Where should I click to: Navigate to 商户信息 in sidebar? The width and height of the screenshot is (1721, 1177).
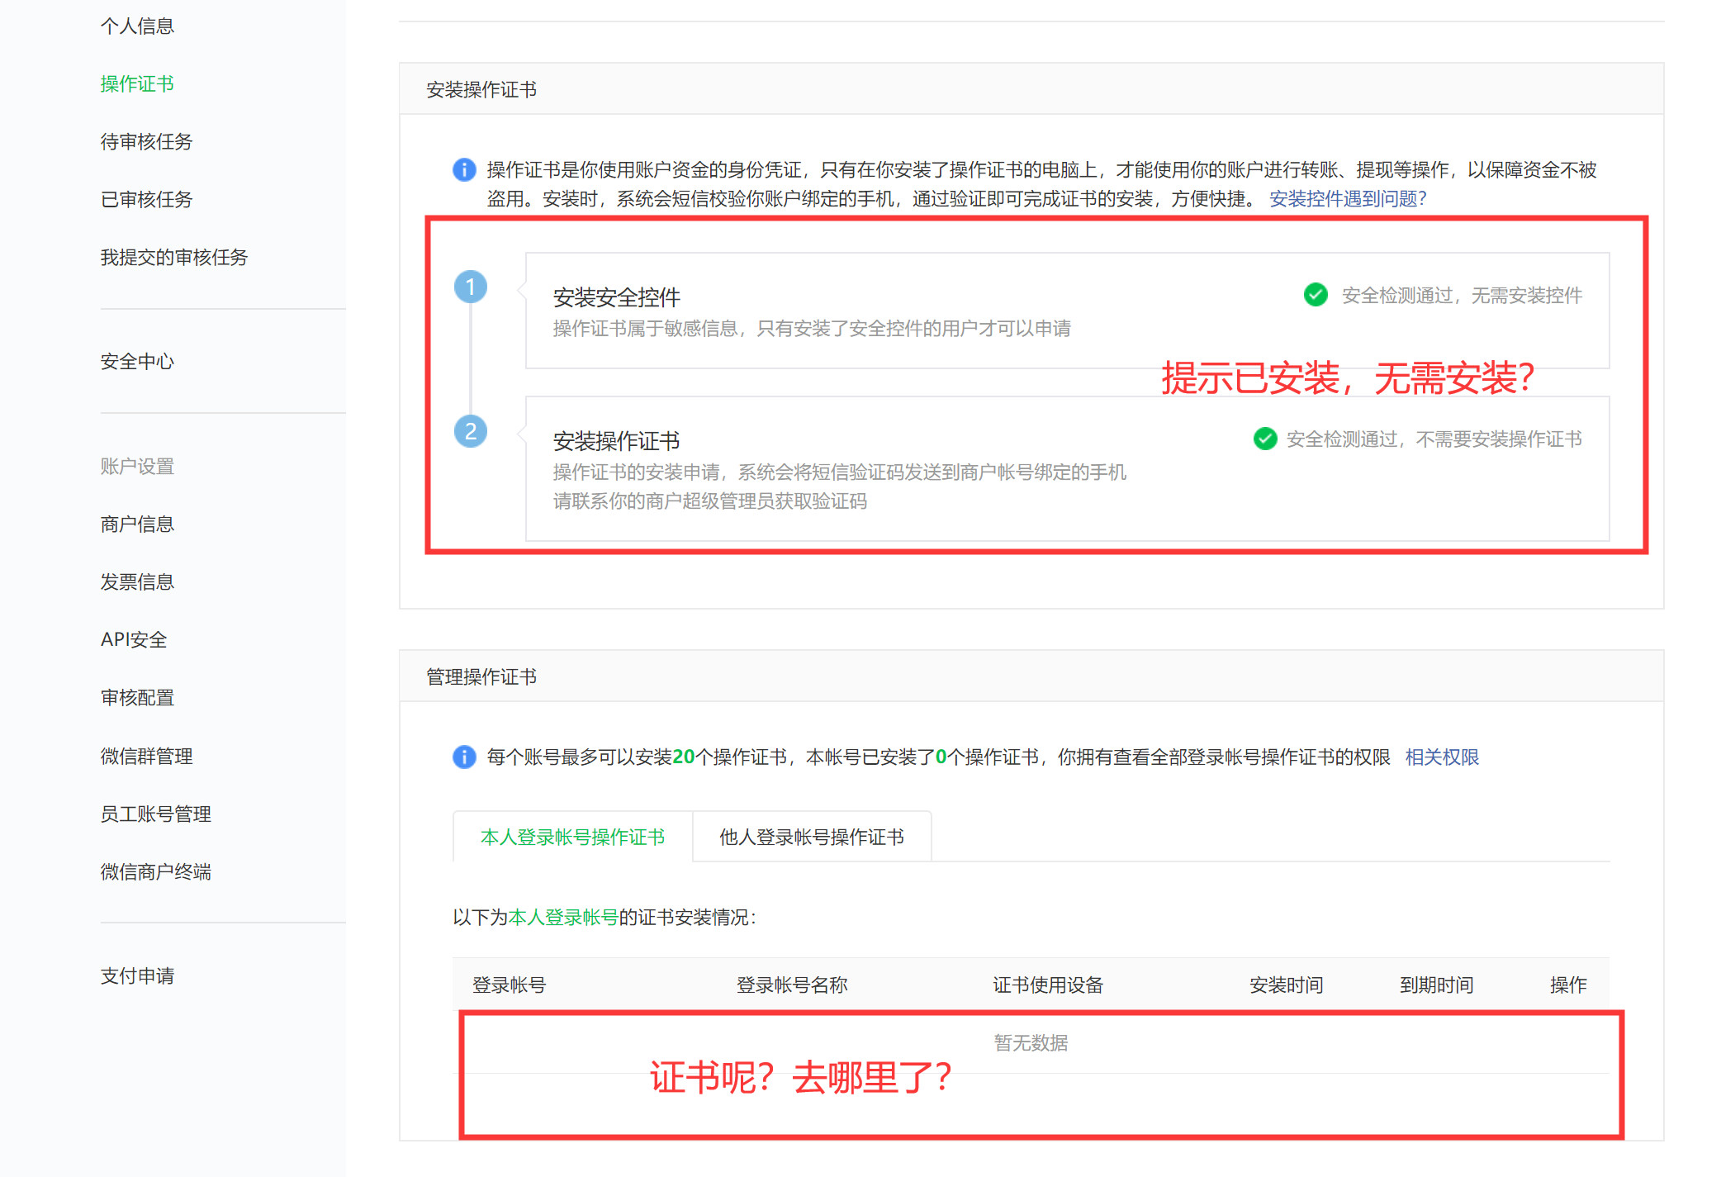point(137,524)
